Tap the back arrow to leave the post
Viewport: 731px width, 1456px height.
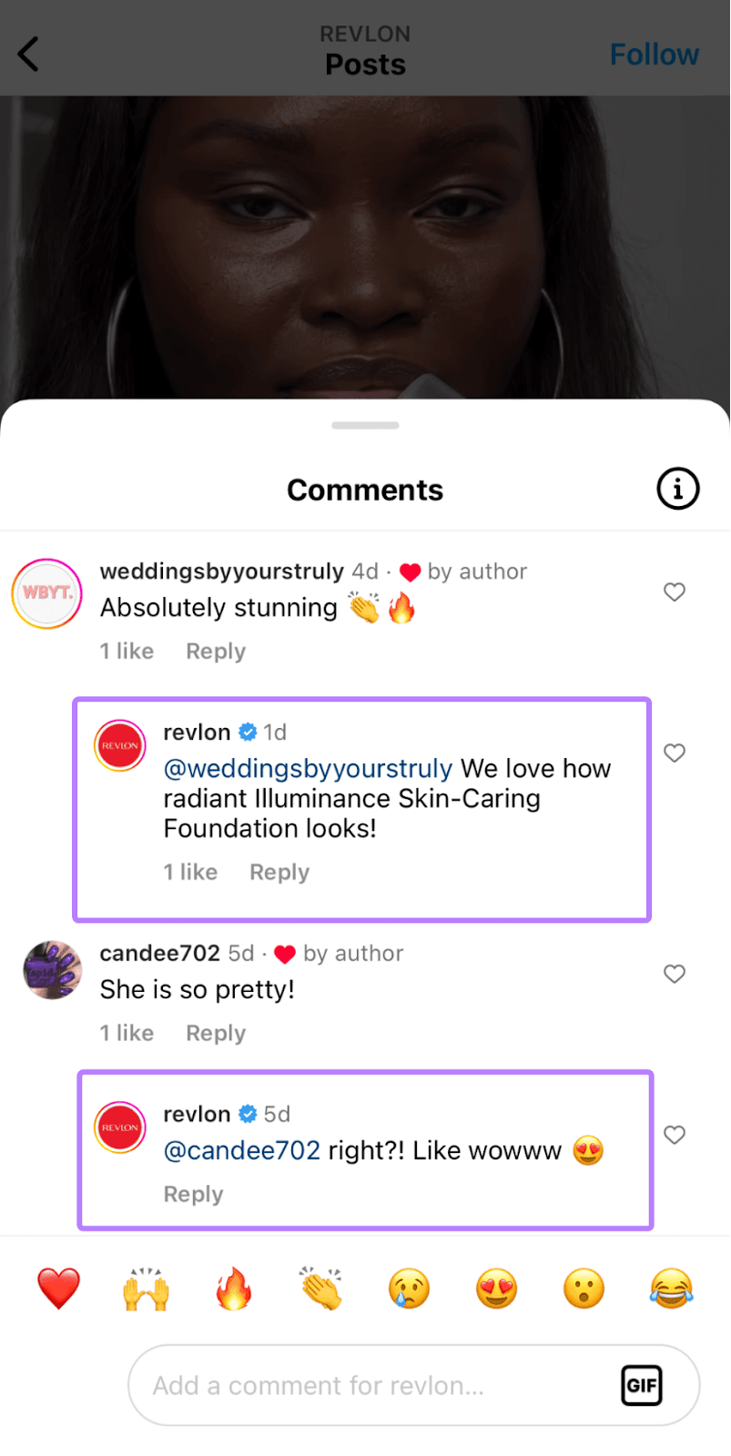pos(27,53)
